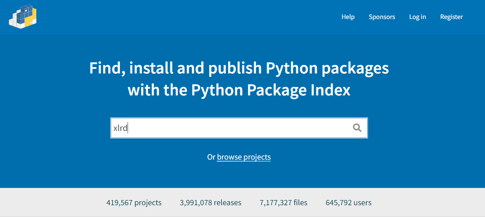The width and height of the screenshot is (485, 217).
Task: Click the Find, install and publish heading
Action: [x=239, y=79]
